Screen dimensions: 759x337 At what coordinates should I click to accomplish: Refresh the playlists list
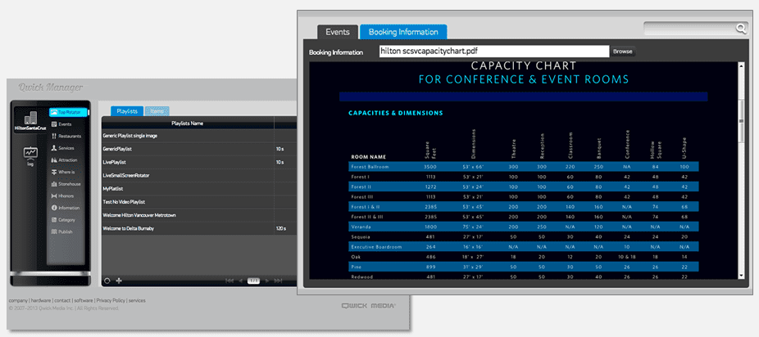(107, 281)
